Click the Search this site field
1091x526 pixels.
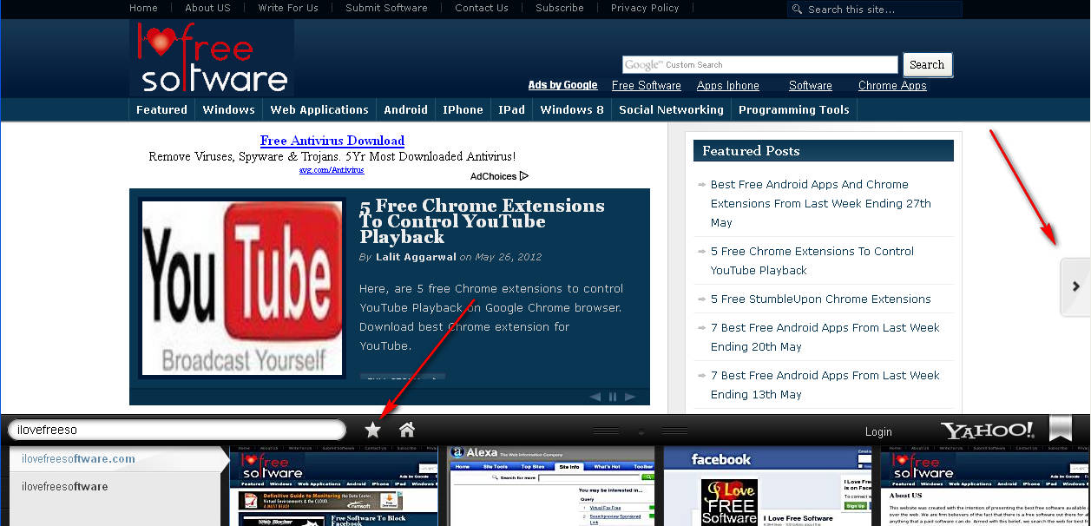875,10
